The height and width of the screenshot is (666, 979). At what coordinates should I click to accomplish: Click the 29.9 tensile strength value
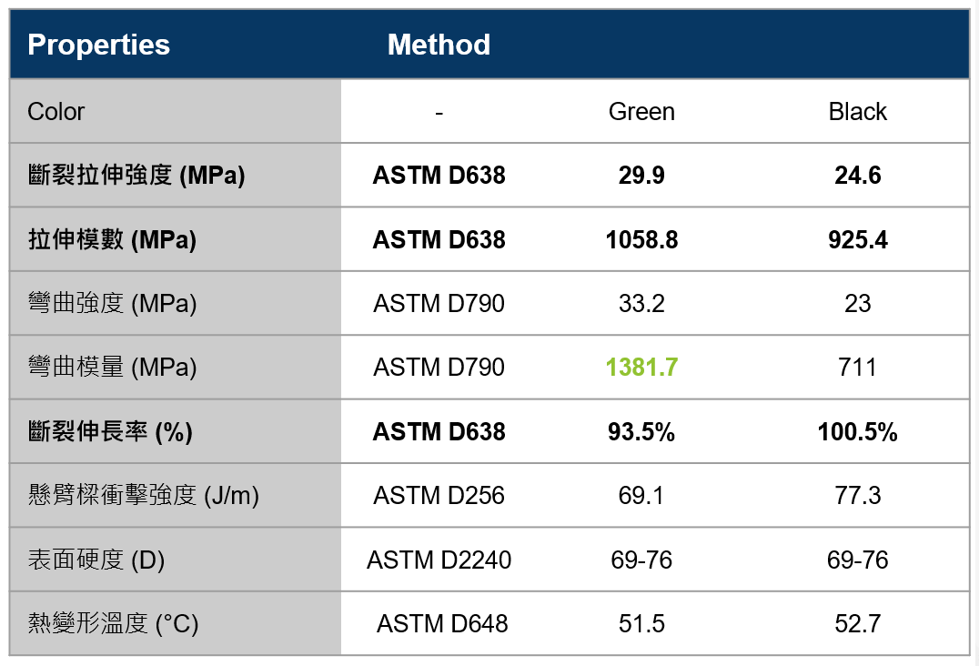click(x=641, y=176)
